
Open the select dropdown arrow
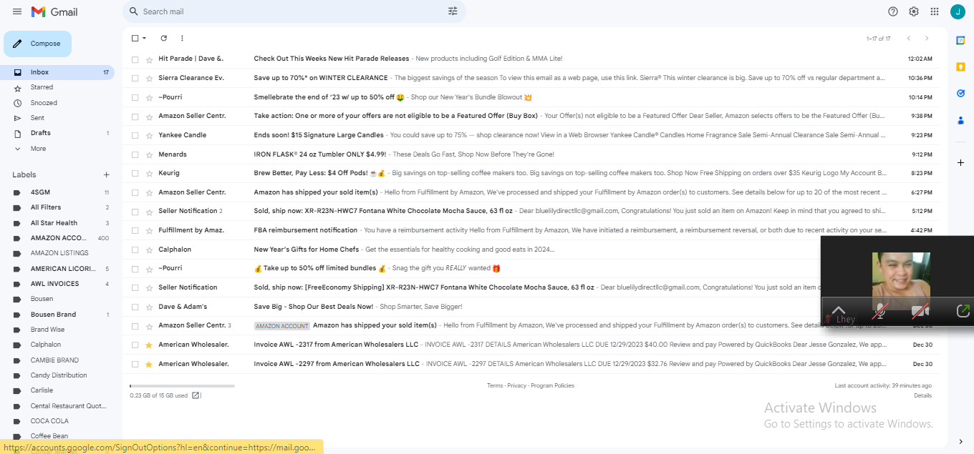pos(144,38)
